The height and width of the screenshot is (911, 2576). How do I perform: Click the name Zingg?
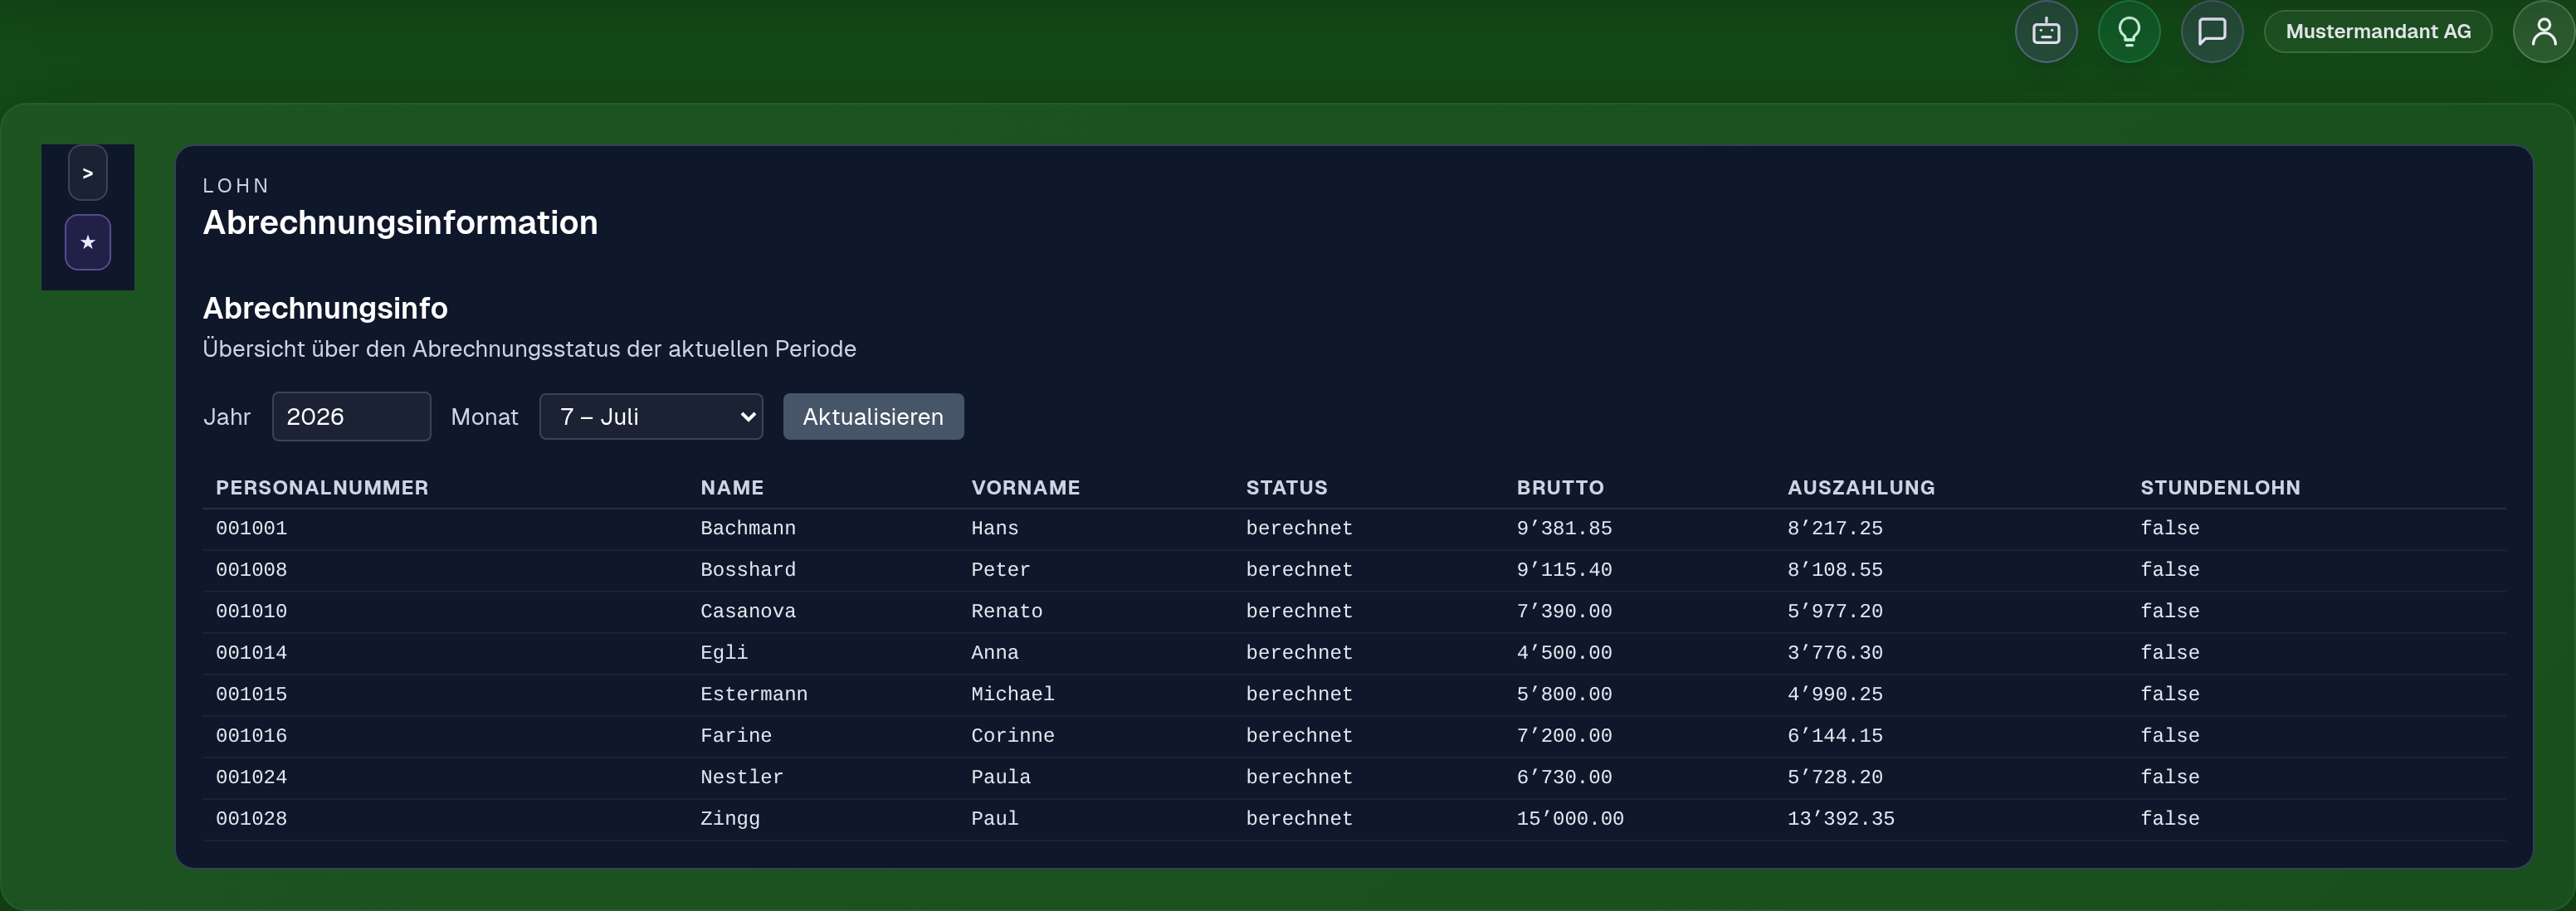[730, 819]
